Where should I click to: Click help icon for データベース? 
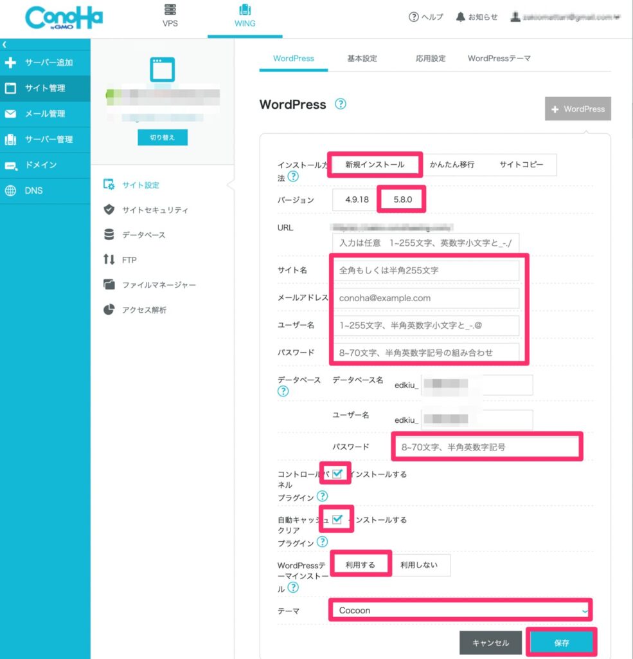pos(283,391)
